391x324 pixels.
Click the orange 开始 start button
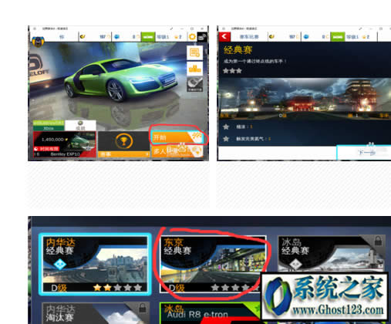click(x=177, y=137)
